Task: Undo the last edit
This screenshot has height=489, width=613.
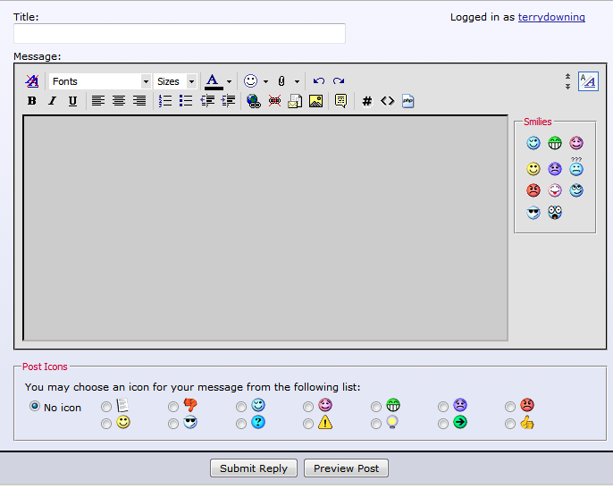Action: [x=319, y=81]
